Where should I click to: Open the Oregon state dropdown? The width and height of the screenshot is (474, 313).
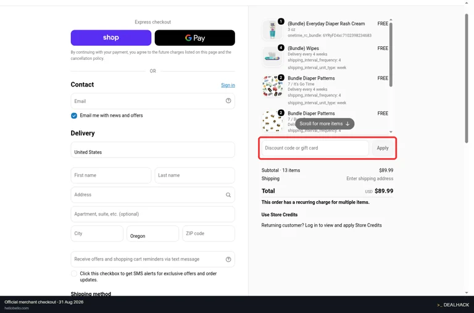tap(152, 233)
